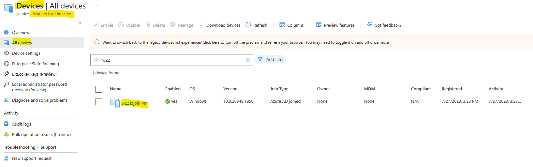This screenshot has width=533, height=167.
Task: Click the Delete trash toolbar button
Action: (x=155, y=25)
